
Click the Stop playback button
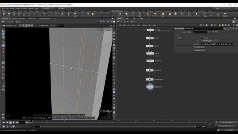click(x=10, y=122)
